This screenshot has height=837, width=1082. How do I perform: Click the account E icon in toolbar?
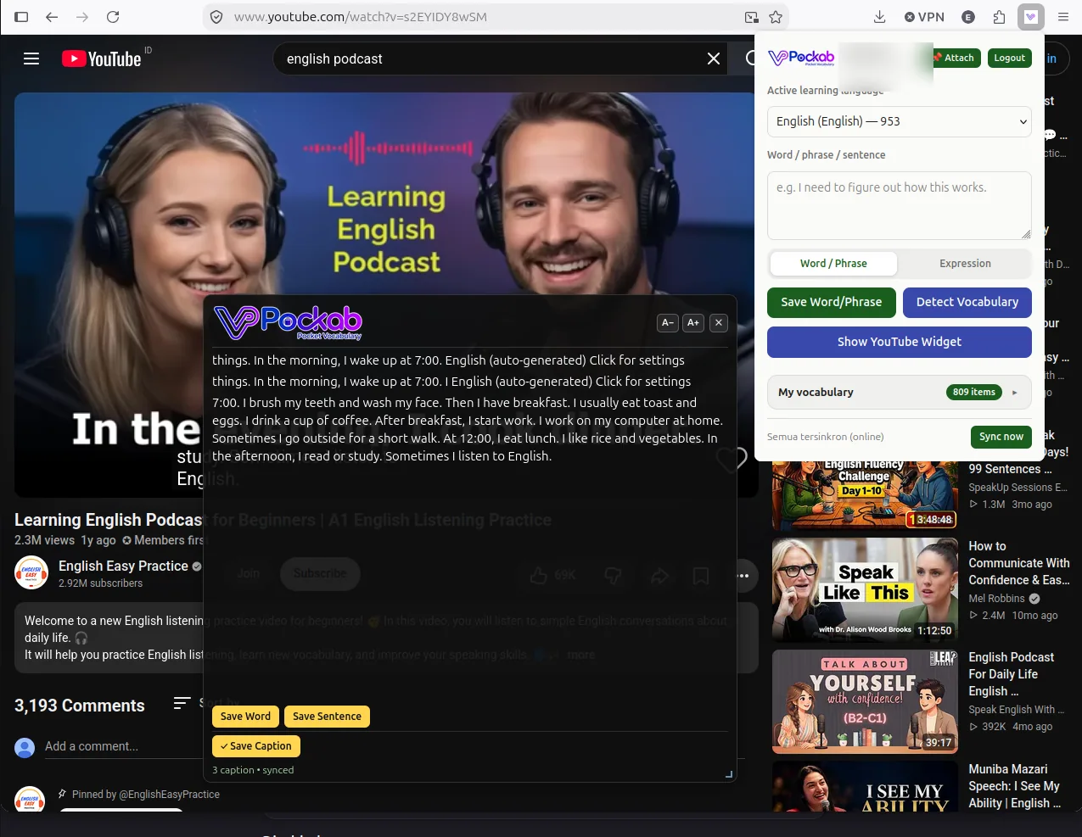click(968, 17)
